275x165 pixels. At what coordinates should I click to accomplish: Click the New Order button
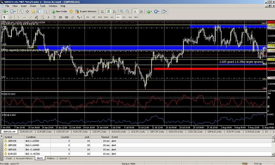59,11
